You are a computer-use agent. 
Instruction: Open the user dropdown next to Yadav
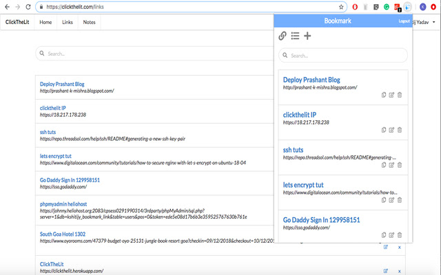pyautogui.click(x=433, y=22)
